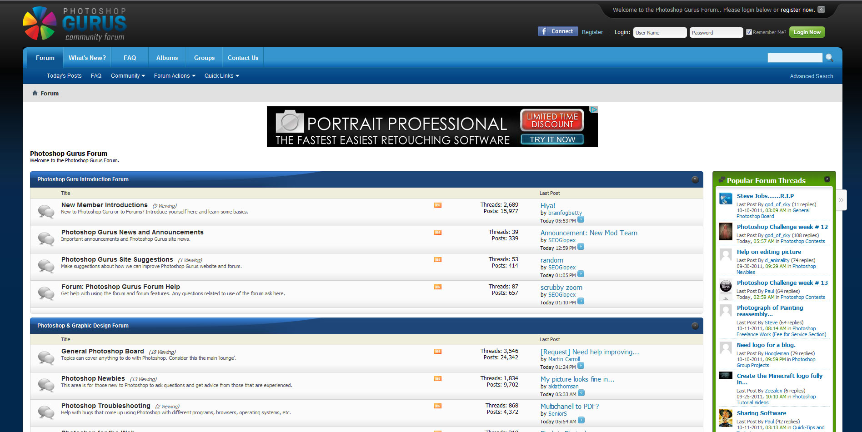This screenshot has width=862, height=432.
Task: Click RSS icon for New Member Introductions
Action: (437, 205)
